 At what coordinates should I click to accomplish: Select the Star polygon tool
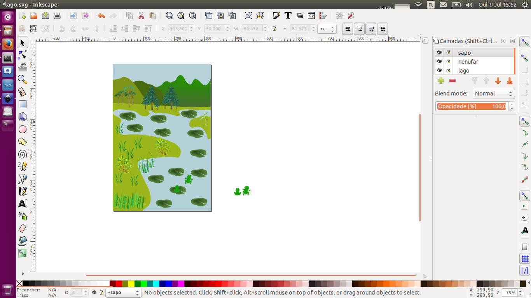point(23,142)
